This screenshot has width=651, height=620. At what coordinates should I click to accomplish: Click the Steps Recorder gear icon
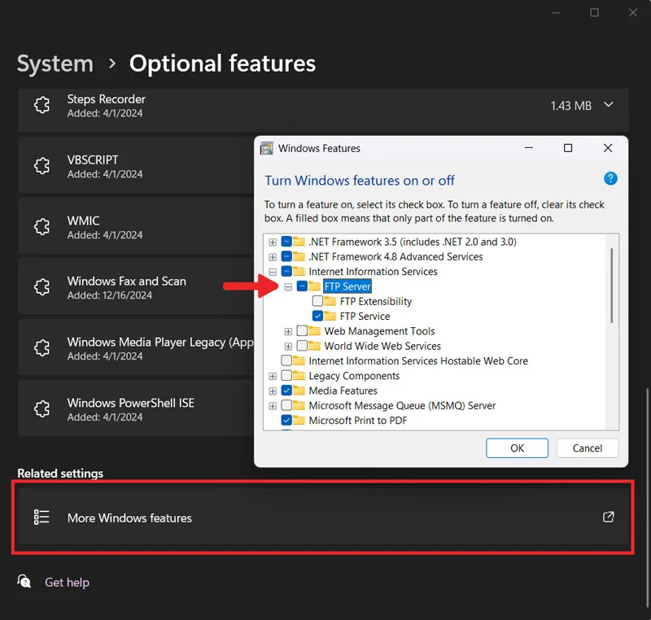pyautogui.click(x=42, y=105)
